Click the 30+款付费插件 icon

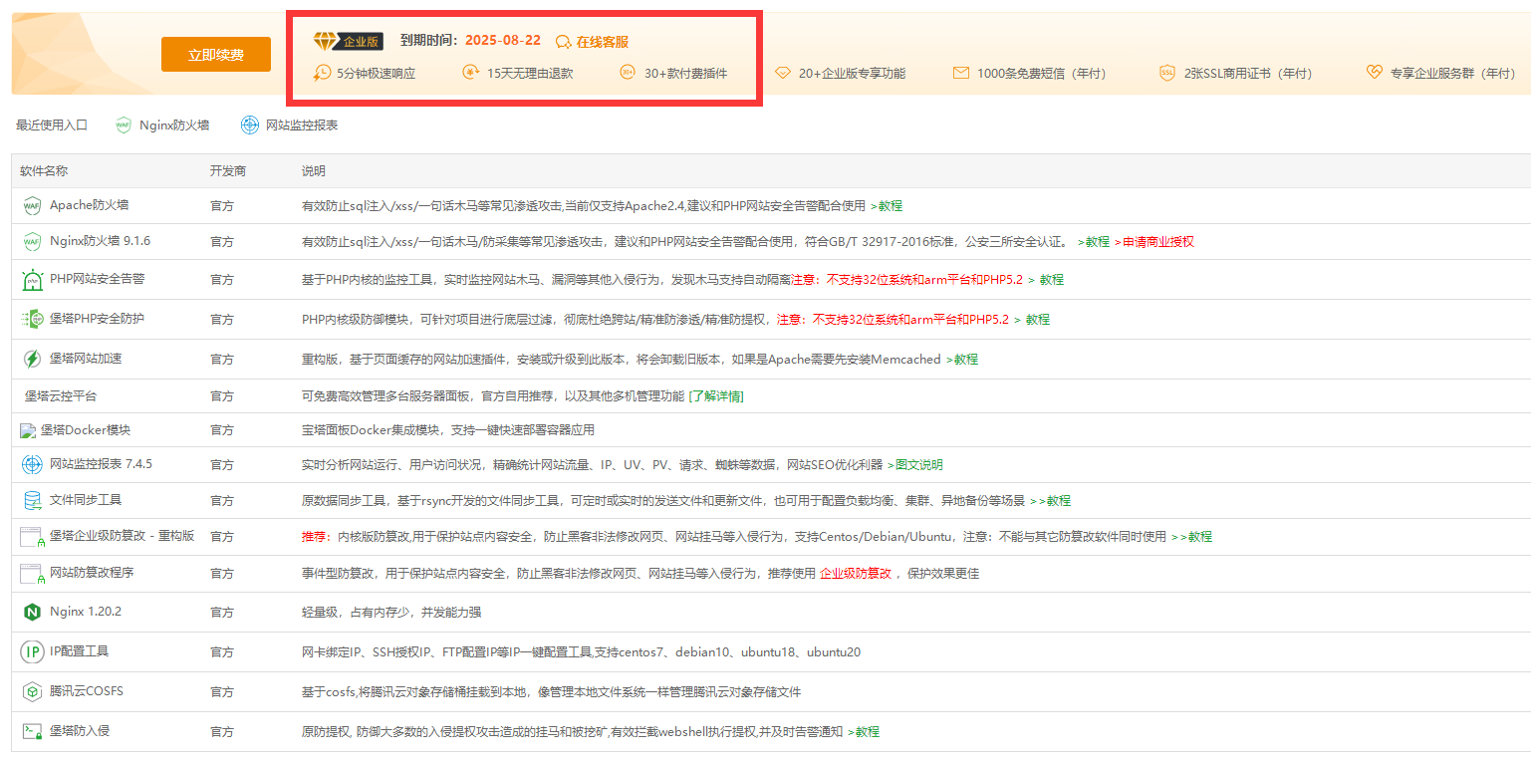tap(628, 73)
